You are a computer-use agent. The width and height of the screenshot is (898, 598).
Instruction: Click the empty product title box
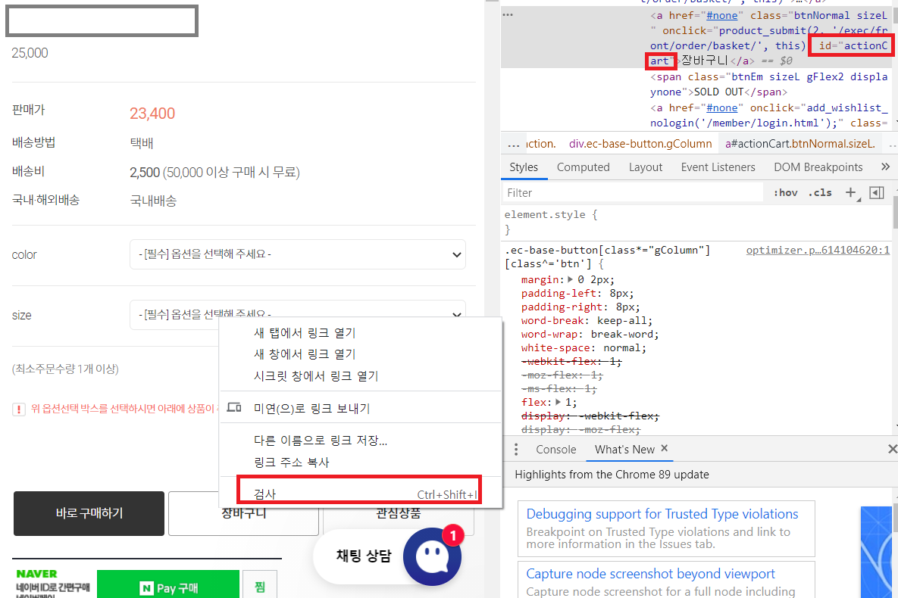[102, 21]
